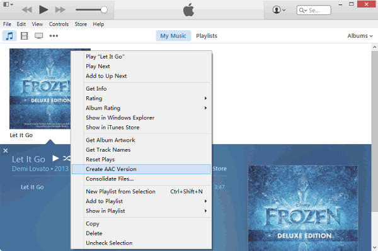Open the Edit menu
378x251 pixels.
[x=21, y=24]
